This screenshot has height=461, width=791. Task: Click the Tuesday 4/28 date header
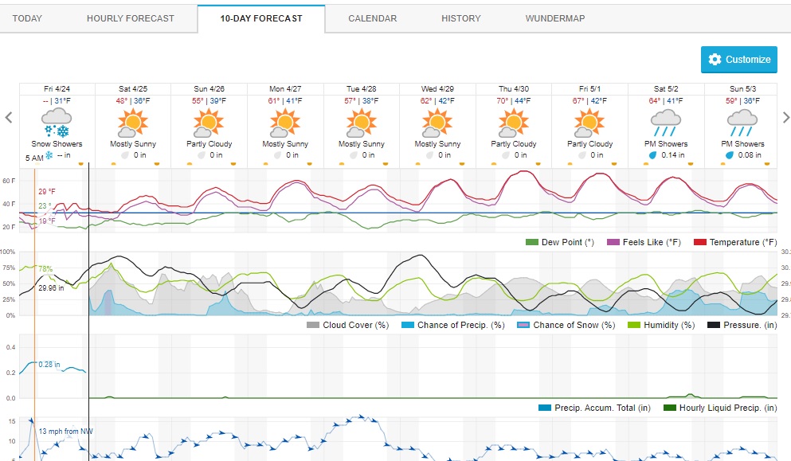pyautogui.click(x=361, y=88)
